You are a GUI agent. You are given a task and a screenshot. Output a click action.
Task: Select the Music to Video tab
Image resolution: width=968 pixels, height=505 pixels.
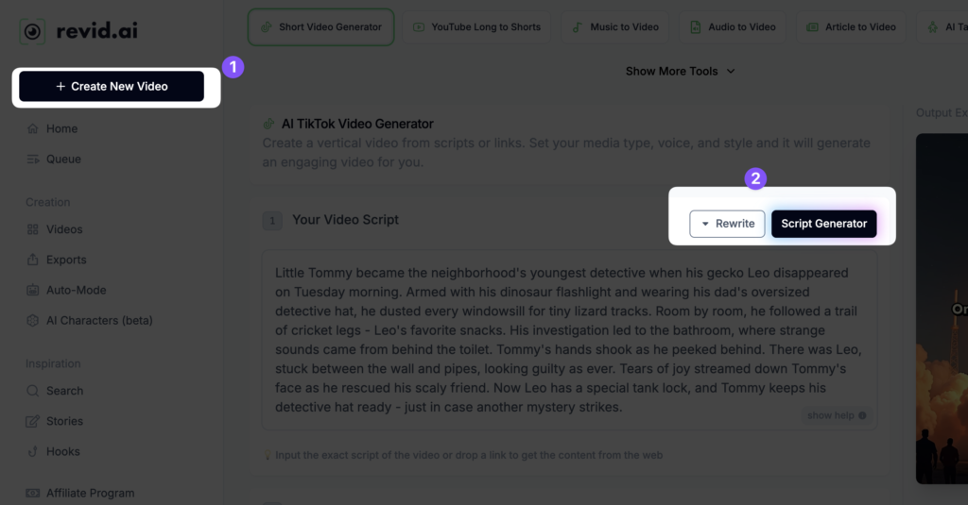614,27
